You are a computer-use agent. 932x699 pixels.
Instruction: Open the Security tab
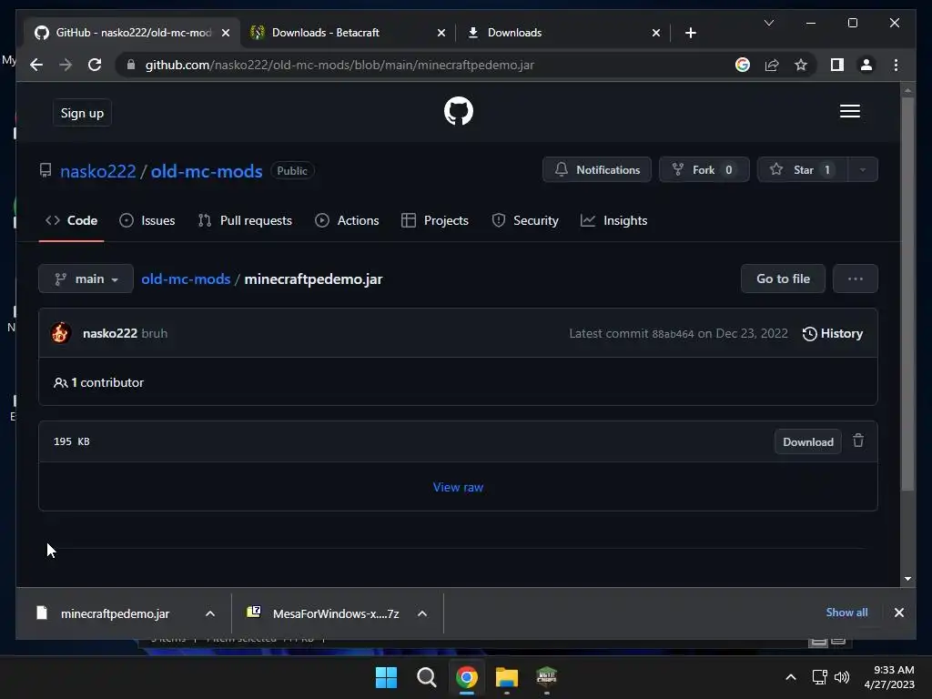tap(525, 220)
